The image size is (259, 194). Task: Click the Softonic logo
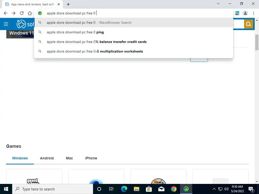pos(25,24)
